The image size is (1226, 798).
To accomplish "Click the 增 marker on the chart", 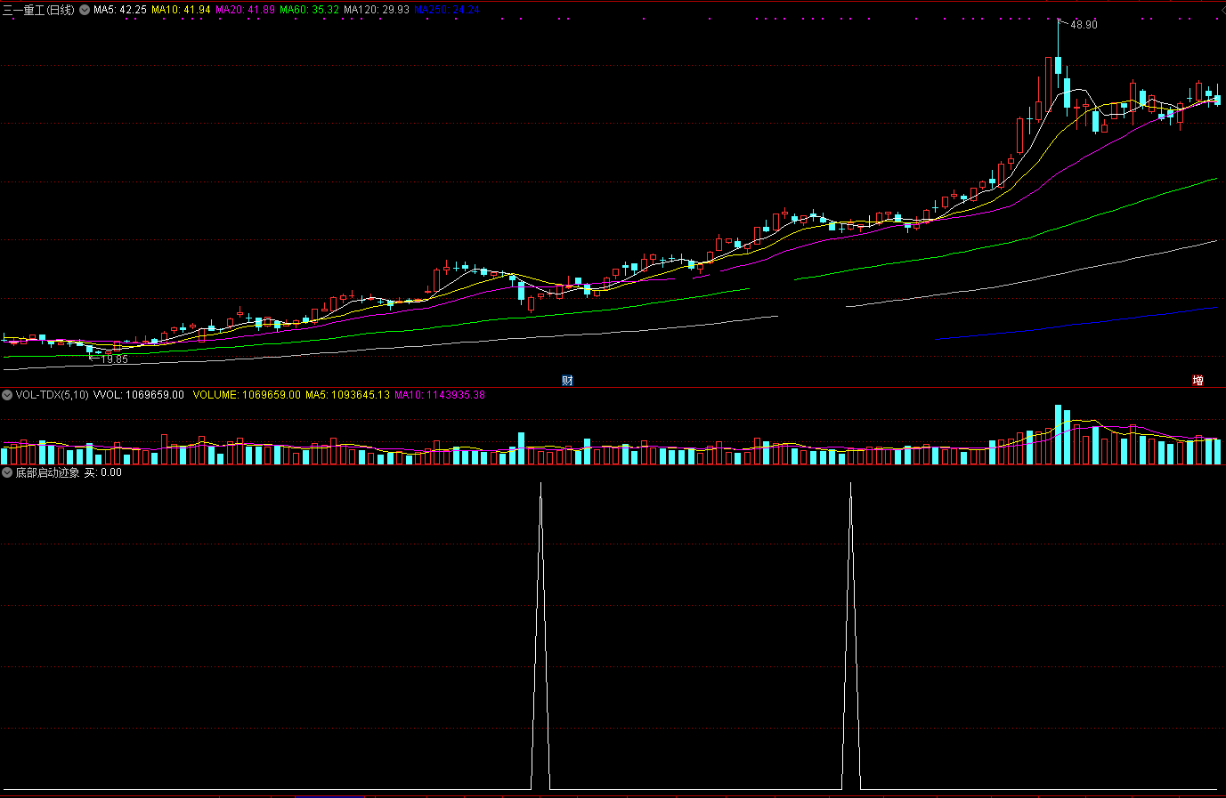I will pos(1198,380).
